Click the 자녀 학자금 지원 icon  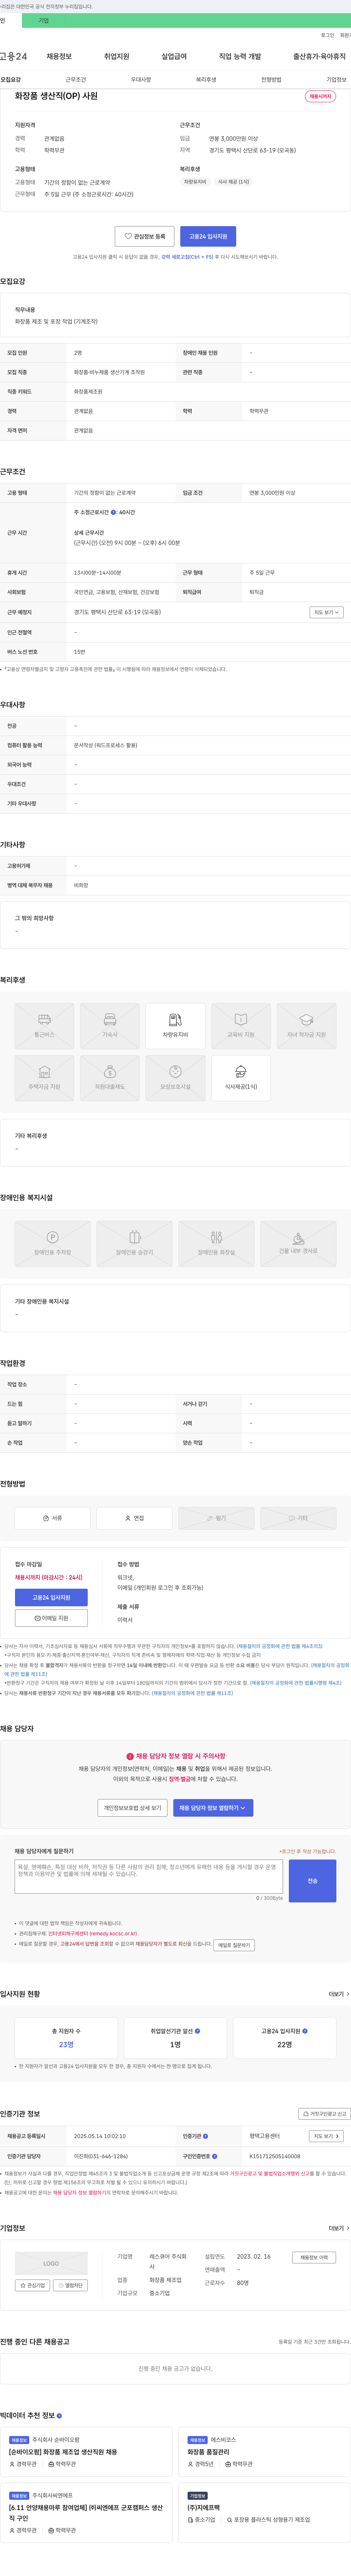[x=306, y=1026]
